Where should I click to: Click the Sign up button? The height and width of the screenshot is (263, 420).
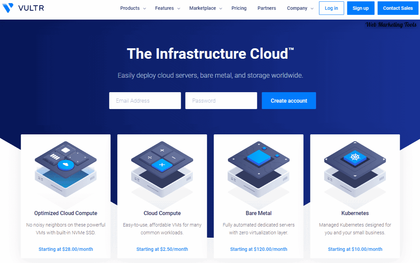(361, 8)
